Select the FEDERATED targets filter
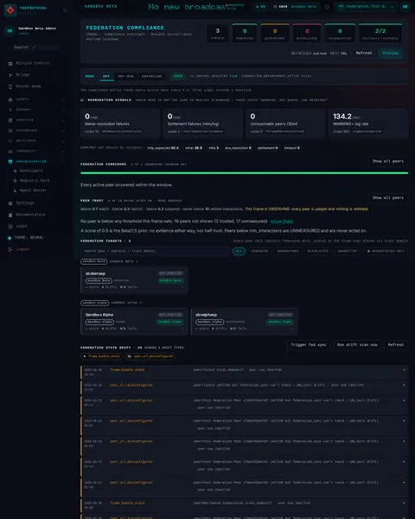 pos(259,251)
